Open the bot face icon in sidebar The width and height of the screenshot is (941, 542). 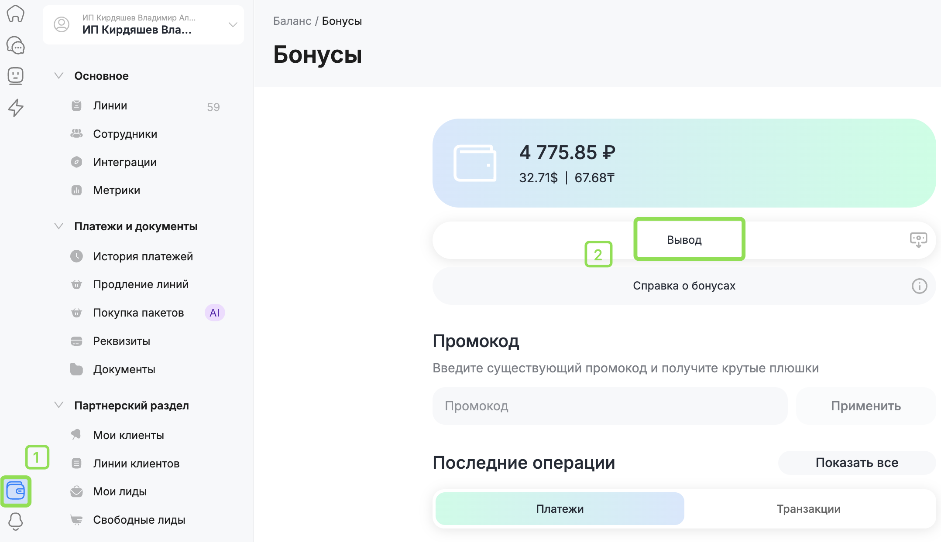16,76
